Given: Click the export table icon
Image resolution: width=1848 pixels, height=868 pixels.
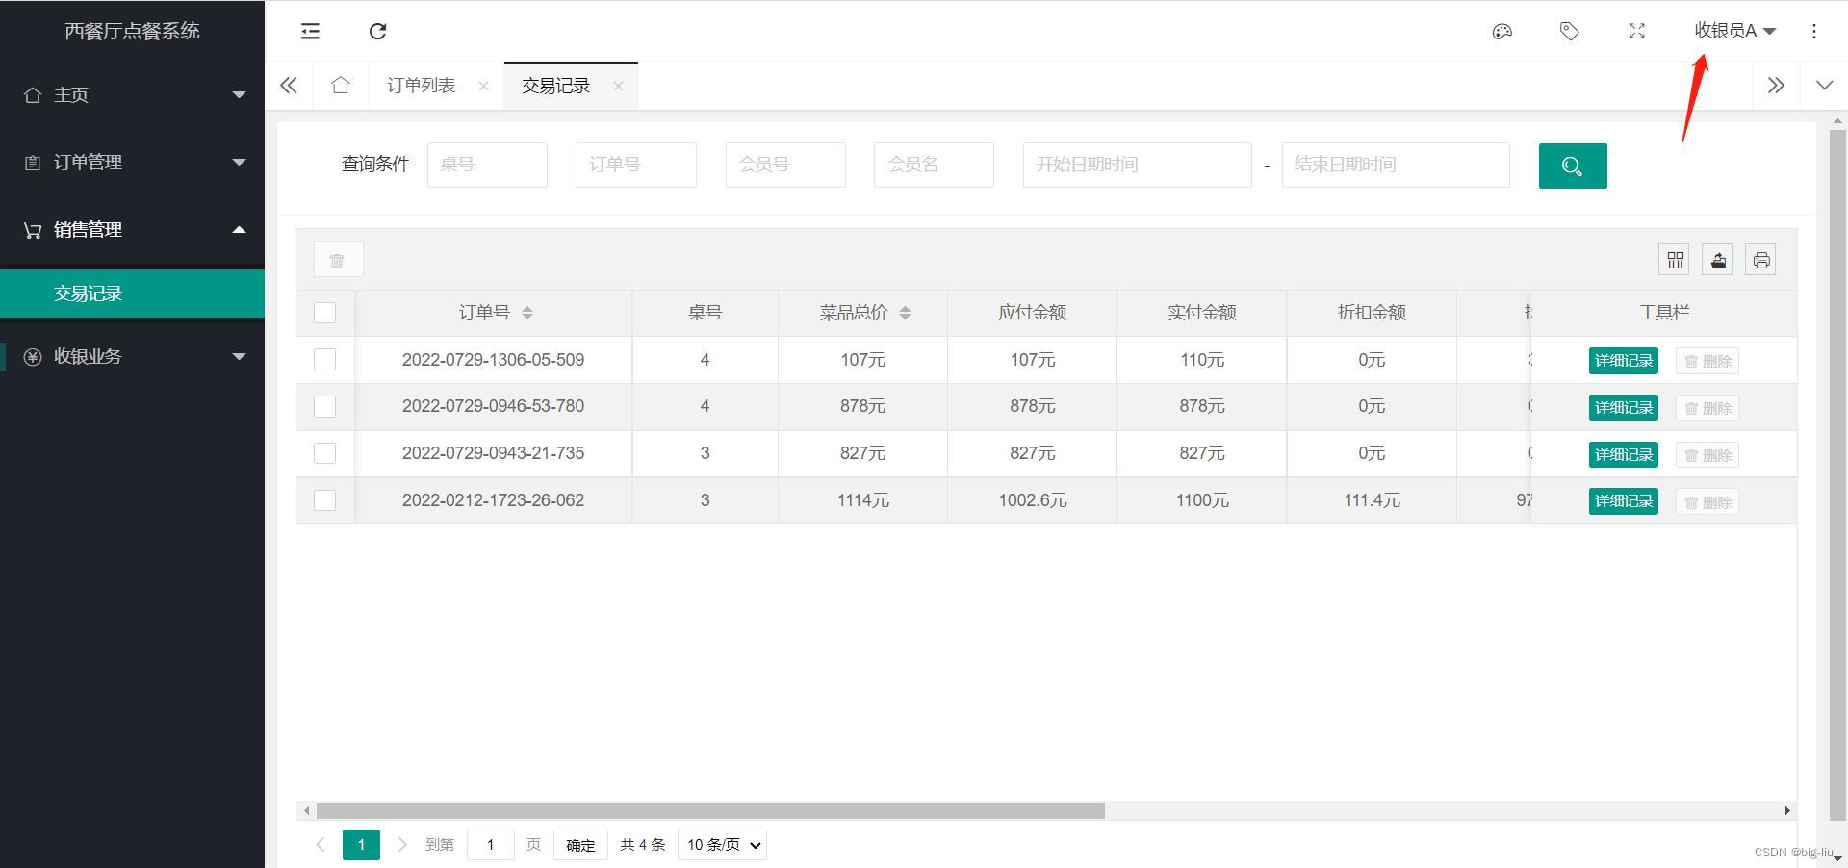Looking at the screenshot, I should pyautogui.click(x=1717, y=260).
